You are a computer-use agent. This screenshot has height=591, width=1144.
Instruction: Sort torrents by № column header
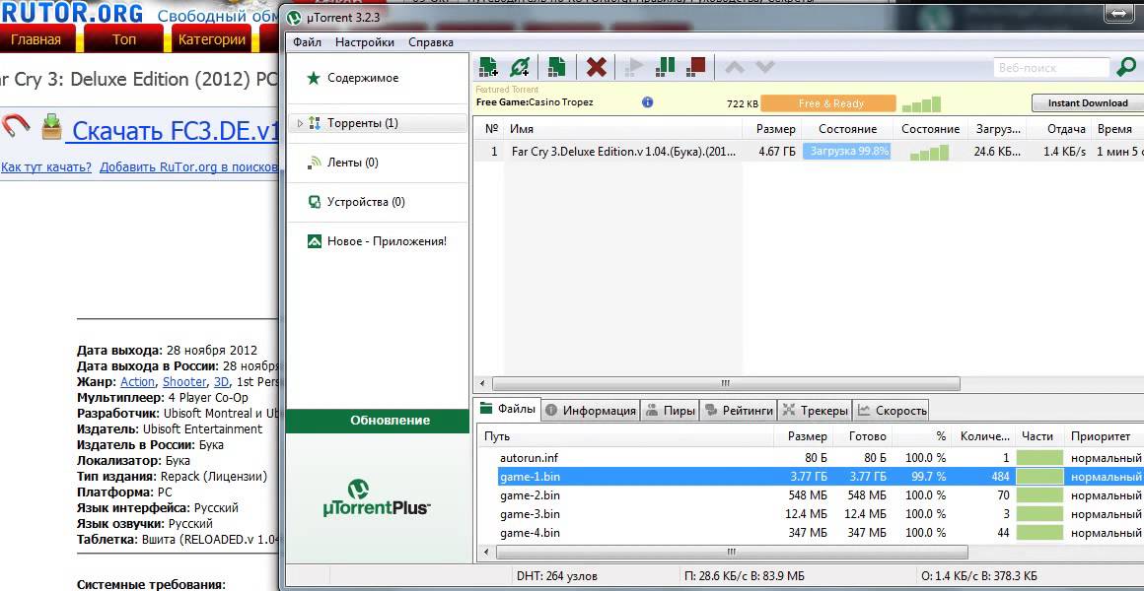pyautogui.click(x=491, y=129)
